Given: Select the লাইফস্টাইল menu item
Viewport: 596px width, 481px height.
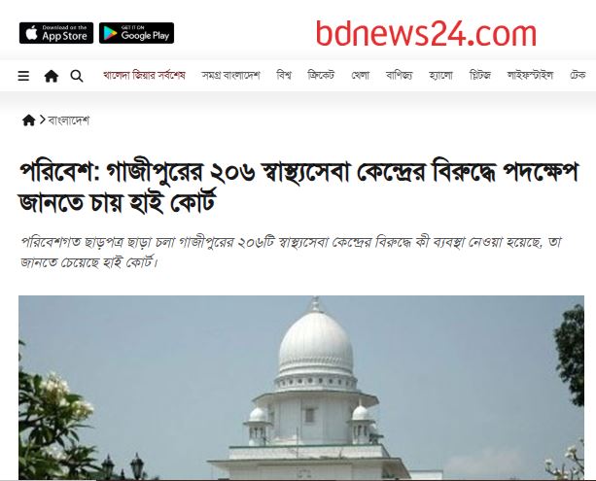Looking at the screenshot, I should point(530,75).
